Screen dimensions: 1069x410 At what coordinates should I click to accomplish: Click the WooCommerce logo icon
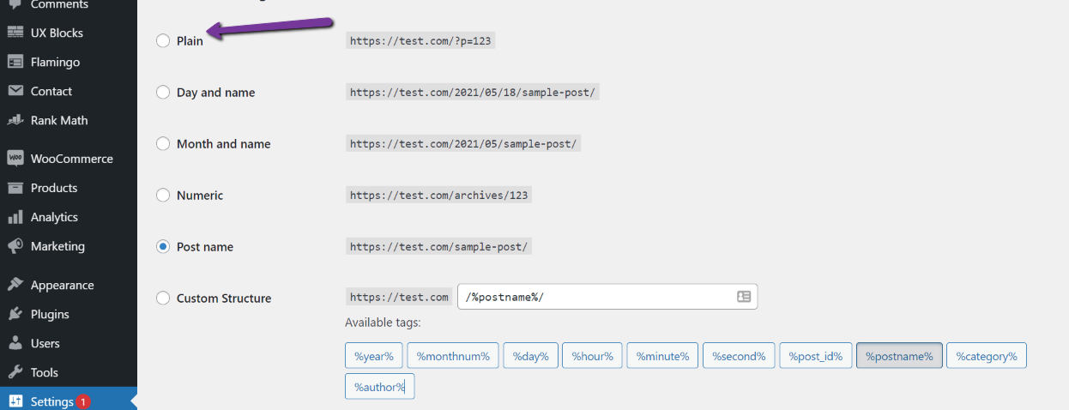pyautogui.click(x=15, y=159)
